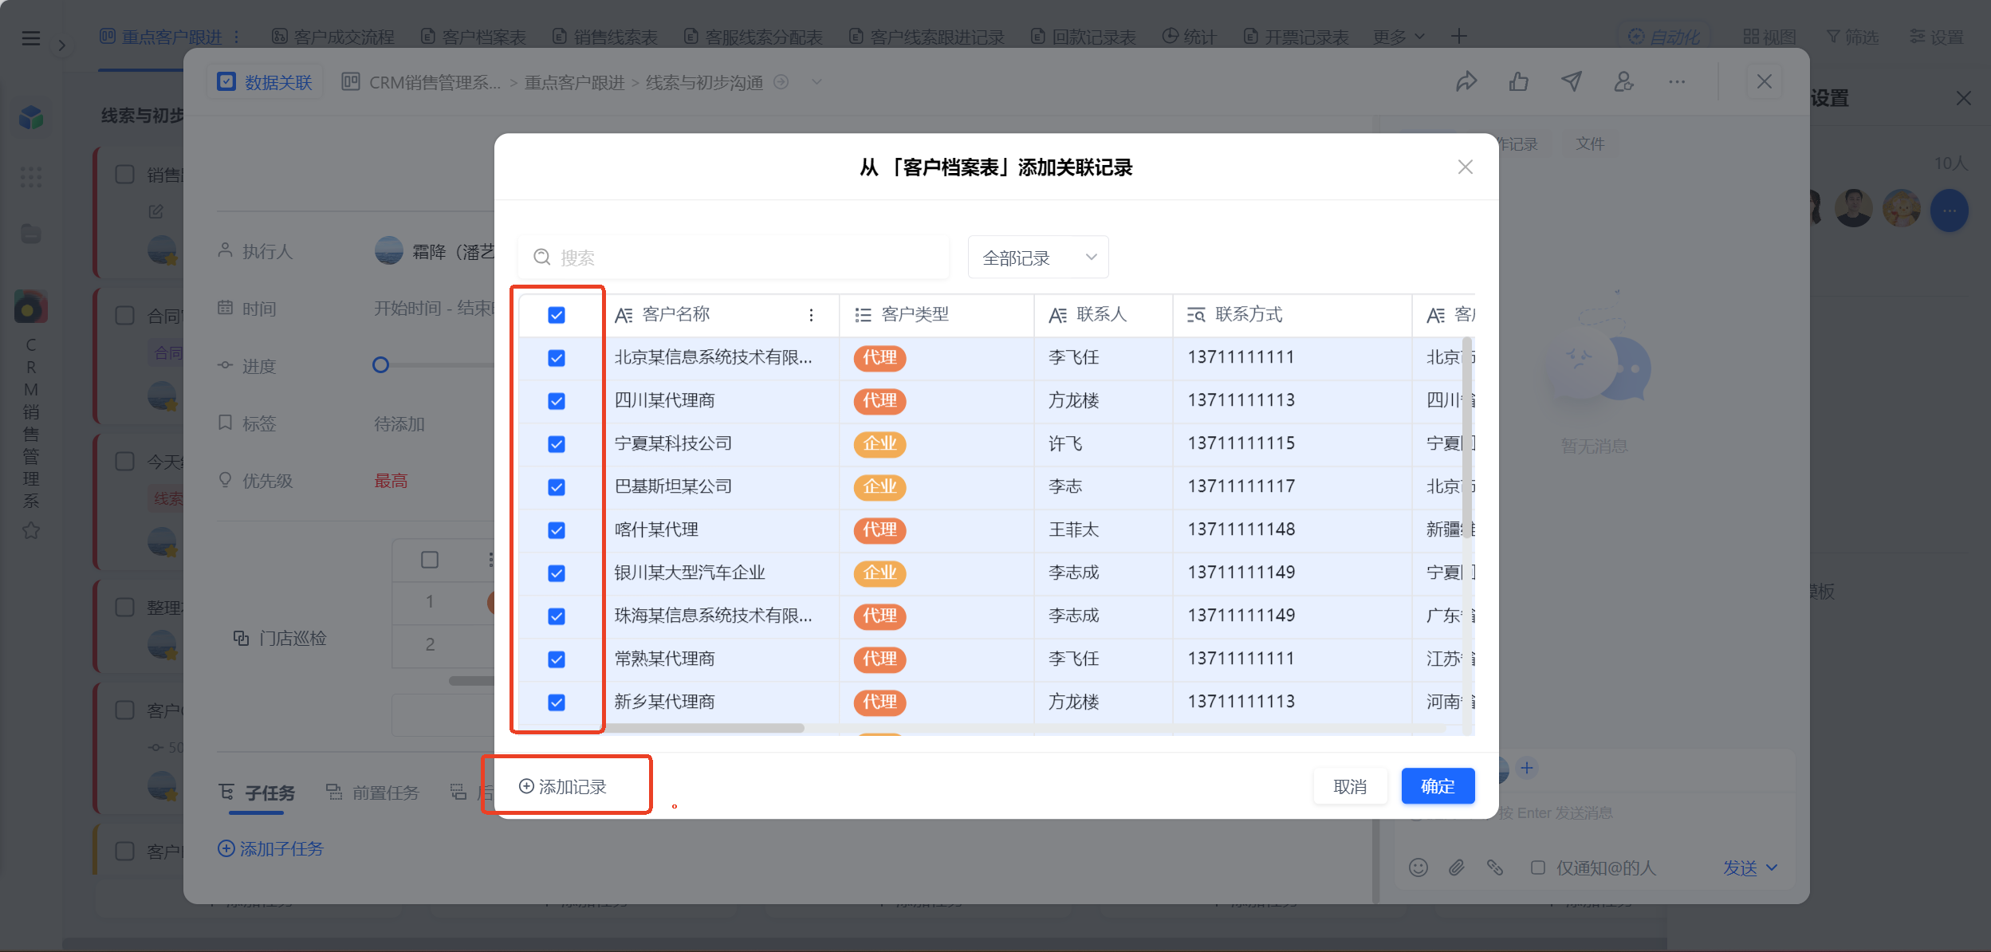Click the 客户类型 column header
The image size is (1991, 952).
[x=936, y=315]
